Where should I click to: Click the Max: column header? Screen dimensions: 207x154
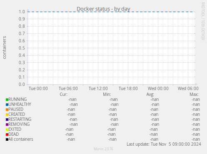194,94
